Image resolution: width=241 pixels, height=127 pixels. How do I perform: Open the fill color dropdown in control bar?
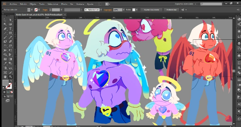pos(32,10)
